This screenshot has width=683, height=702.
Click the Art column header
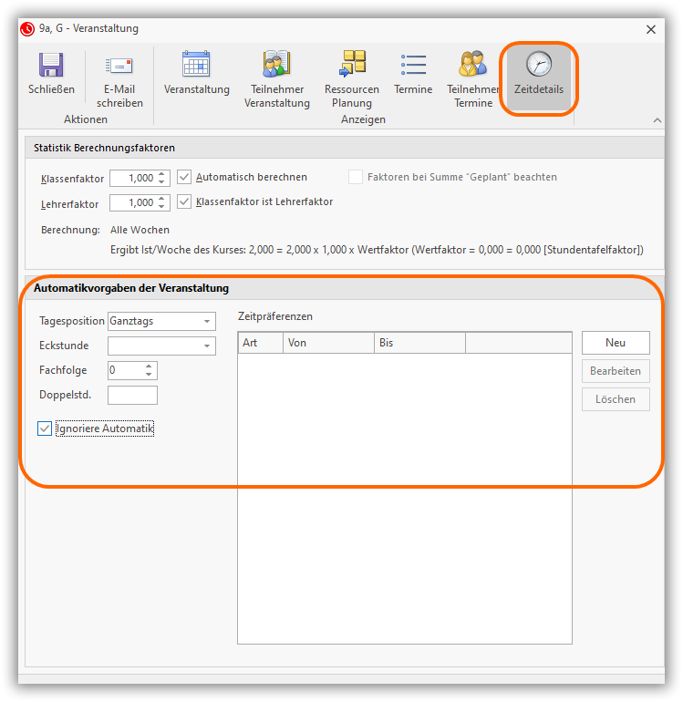pyautogui.click(x=260, y=343)
